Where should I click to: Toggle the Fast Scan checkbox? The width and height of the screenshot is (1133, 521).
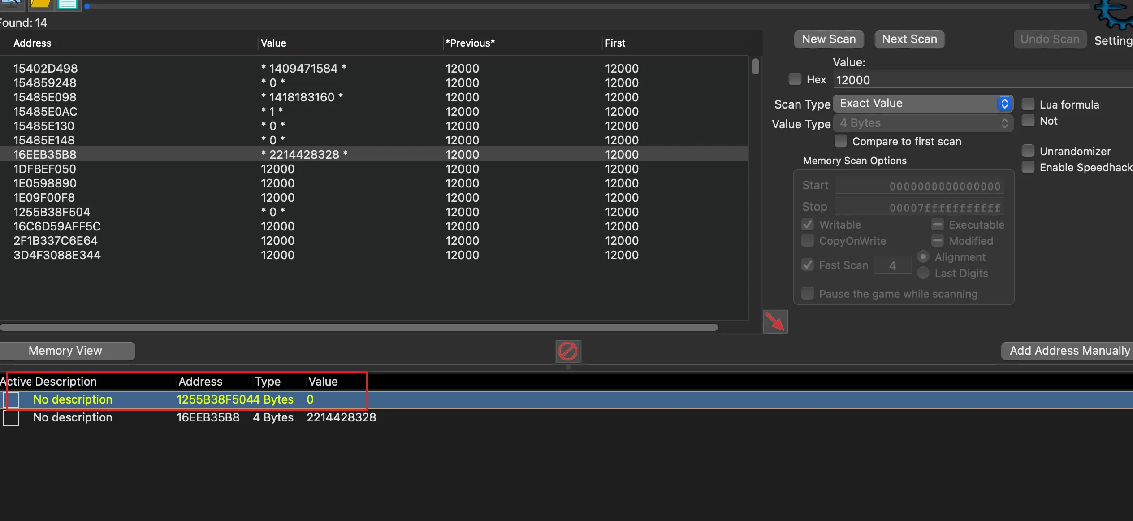coord(808,265)
